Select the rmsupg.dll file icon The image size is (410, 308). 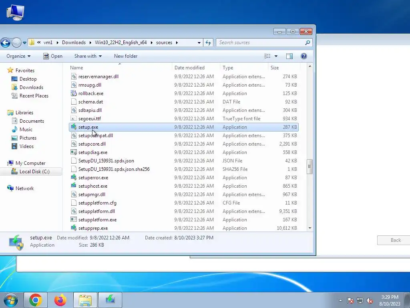(74, 85)
